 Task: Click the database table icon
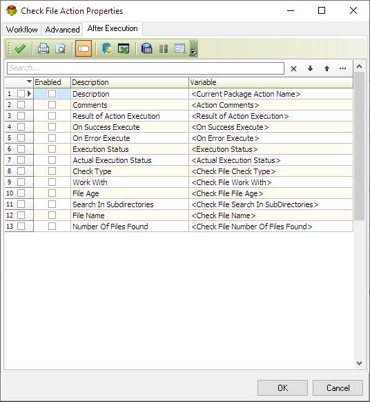146,48
